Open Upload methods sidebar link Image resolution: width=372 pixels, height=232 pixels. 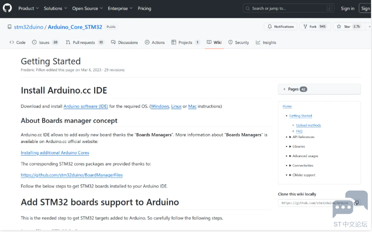308,125
